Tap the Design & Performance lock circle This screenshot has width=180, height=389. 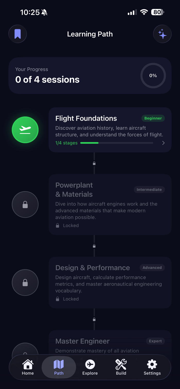25,283
